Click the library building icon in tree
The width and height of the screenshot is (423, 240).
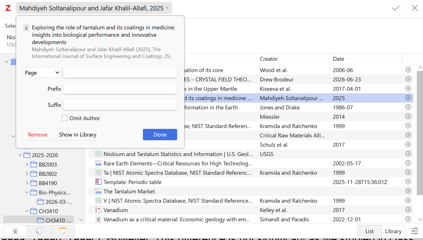click(x=13, y=61)
